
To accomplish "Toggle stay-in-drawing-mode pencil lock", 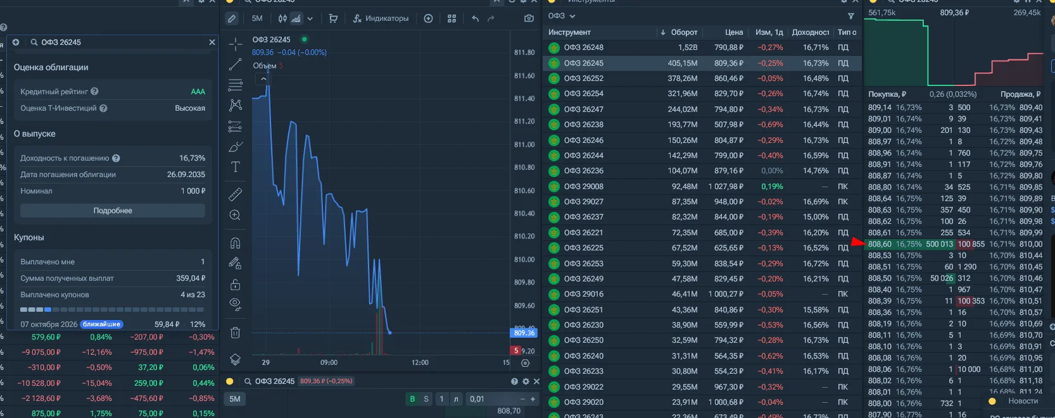I will pyautogui.click(x=236, y=263).
